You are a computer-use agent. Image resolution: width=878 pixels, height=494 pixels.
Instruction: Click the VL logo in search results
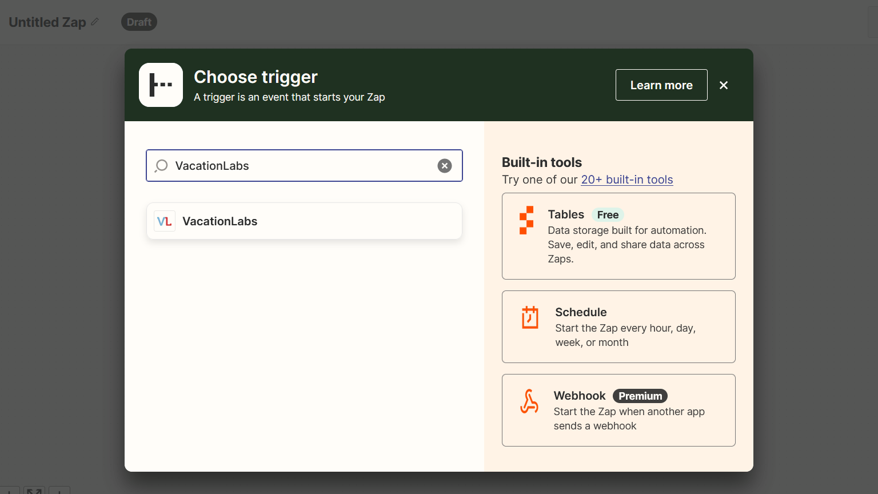click(165, 221)
